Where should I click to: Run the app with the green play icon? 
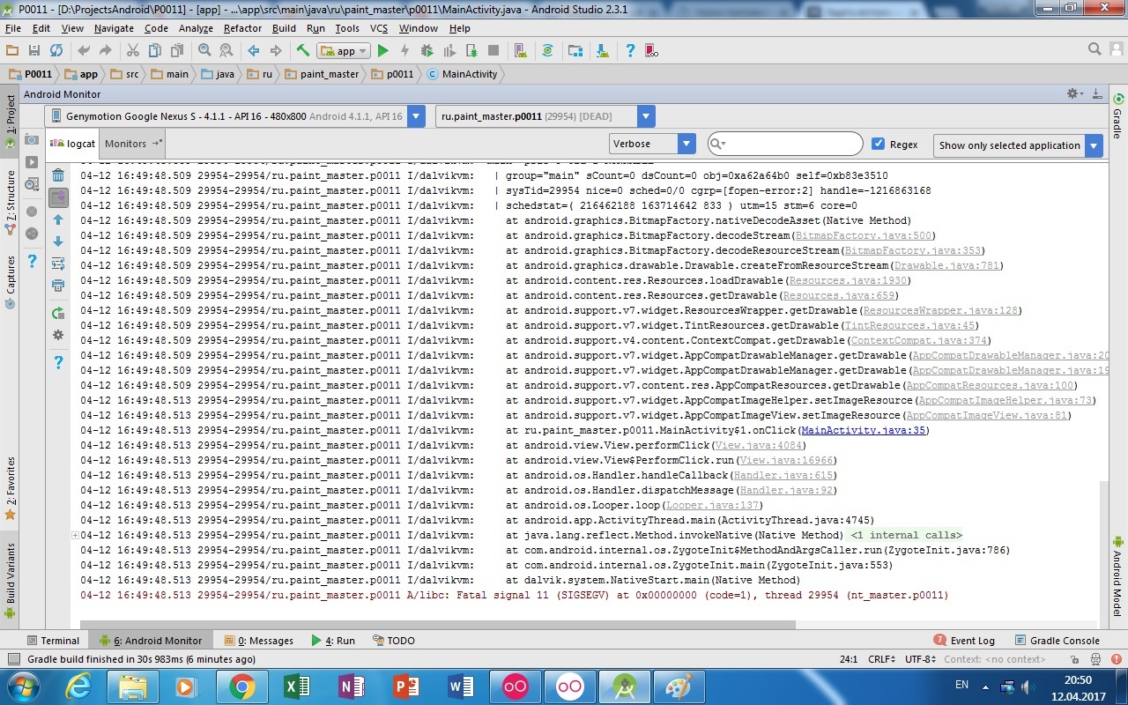[x=382, y=51]
